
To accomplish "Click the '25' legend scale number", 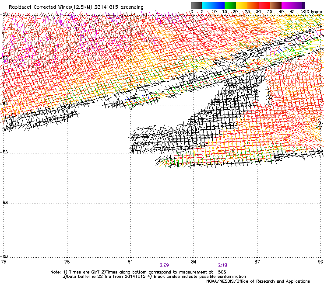I will (247, 12).
